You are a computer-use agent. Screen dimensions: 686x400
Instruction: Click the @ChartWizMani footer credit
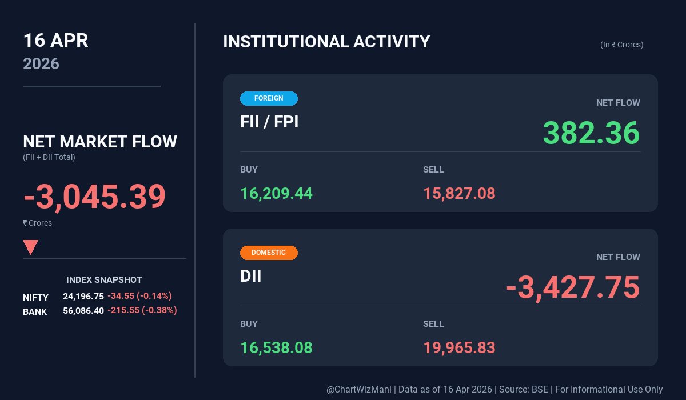(x=359, y=389)
